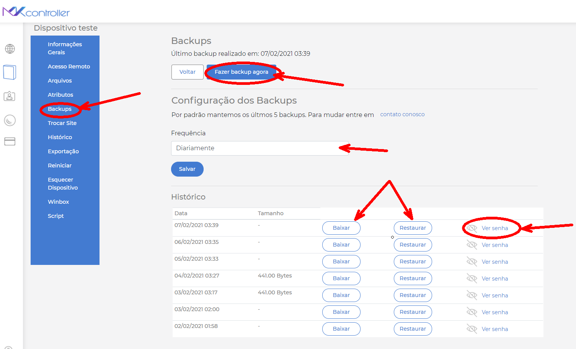Open the globe icon in the left sidebar

[10, 49]
